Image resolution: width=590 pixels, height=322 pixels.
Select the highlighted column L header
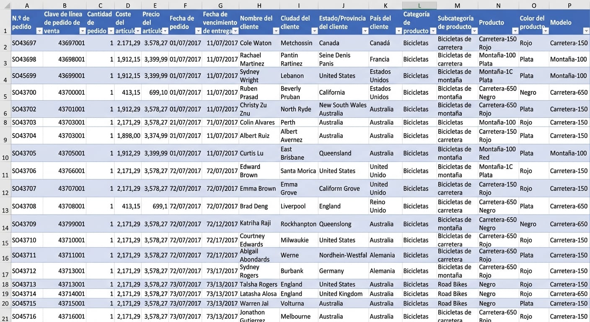point(419,5)
